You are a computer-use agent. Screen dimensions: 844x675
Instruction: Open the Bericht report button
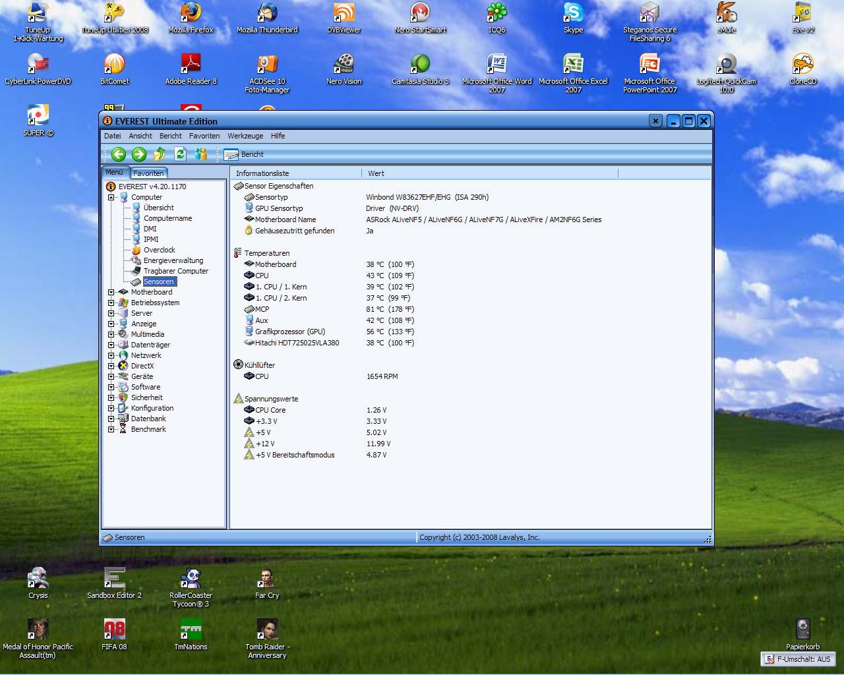(243, 154)
